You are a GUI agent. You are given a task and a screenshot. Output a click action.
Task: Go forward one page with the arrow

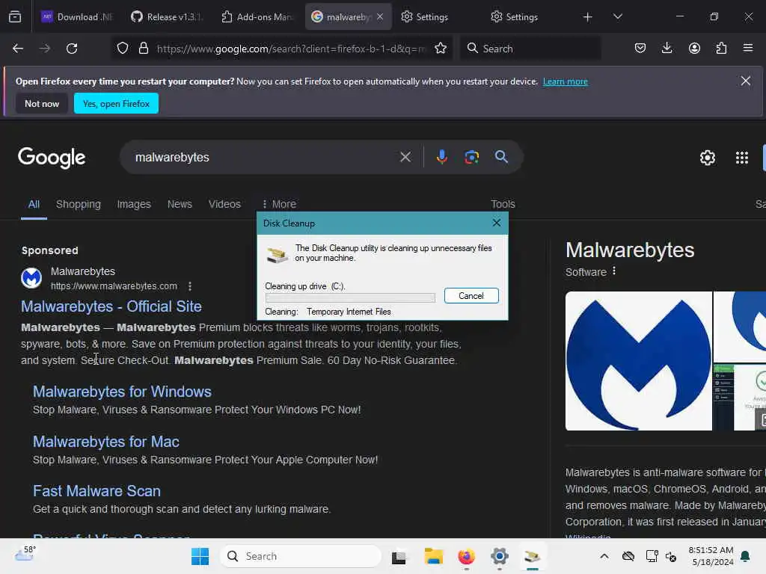45,49
